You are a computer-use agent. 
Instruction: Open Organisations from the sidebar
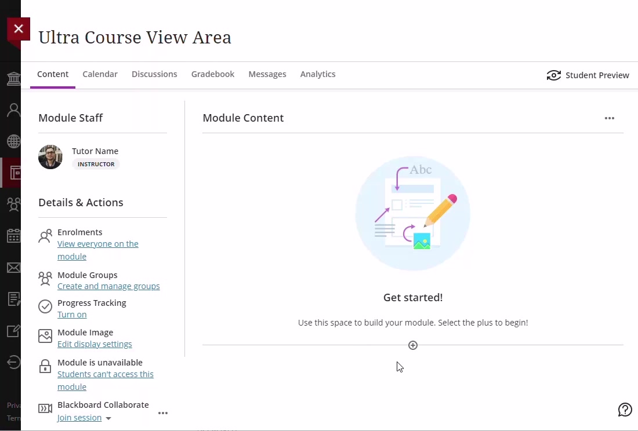(13, 204)
